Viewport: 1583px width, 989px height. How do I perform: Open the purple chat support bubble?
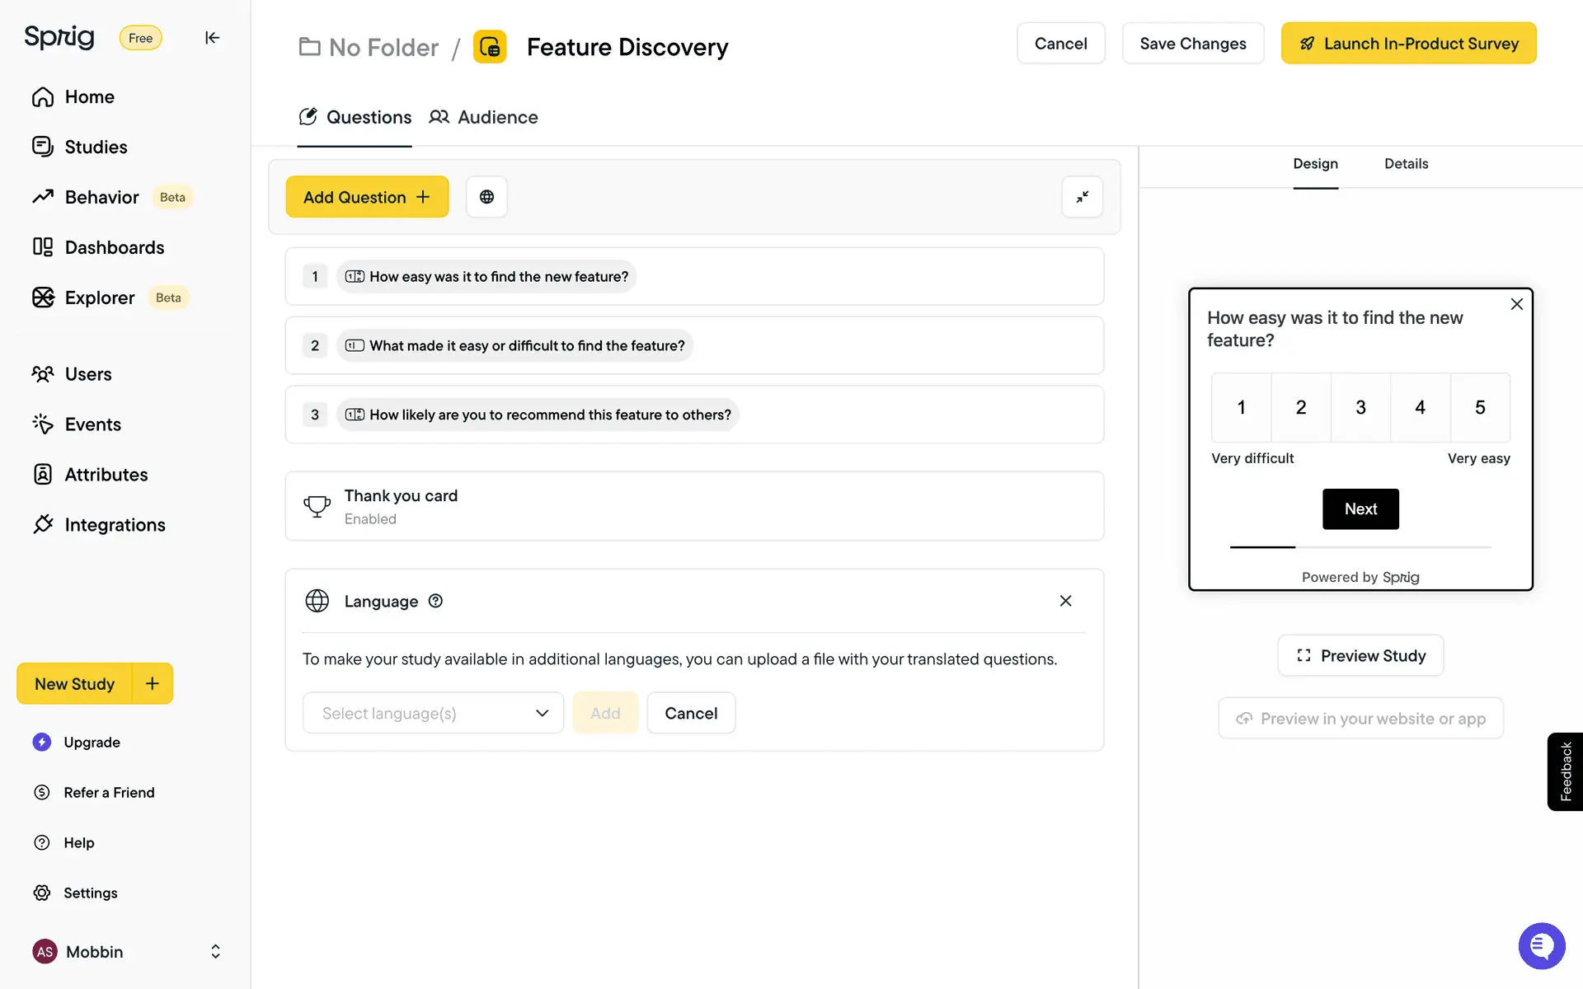1541,945
